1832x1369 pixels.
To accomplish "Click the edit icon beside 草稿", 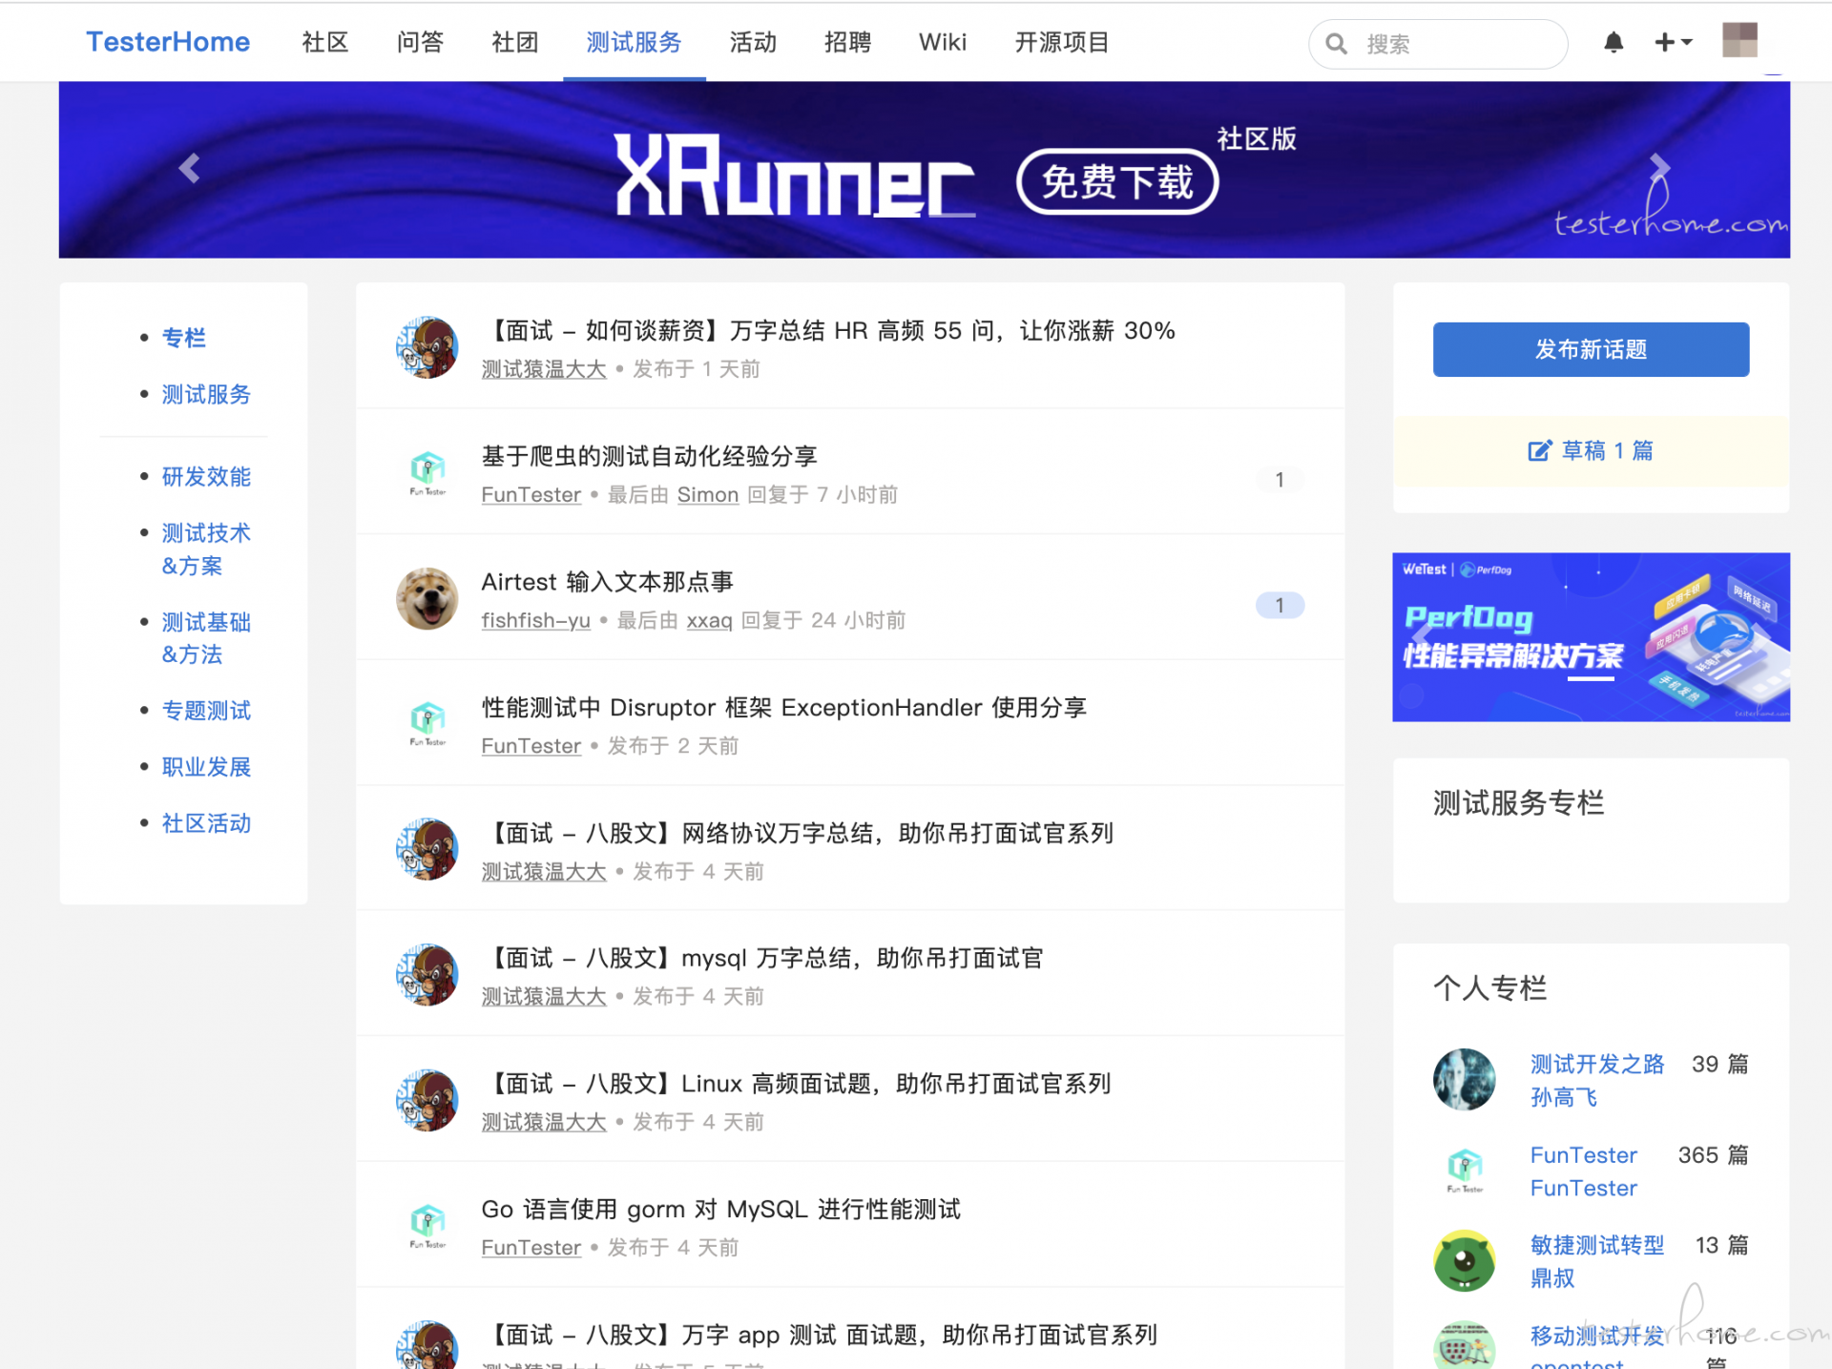I will point(1539,450).
